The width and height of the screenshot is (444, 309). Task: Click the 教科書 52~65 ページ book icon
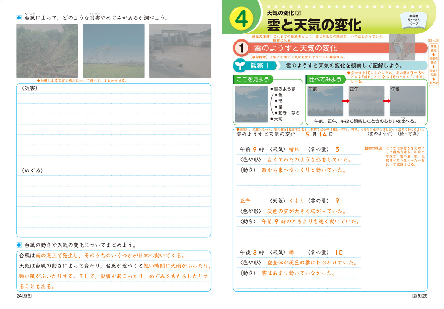tap(414, 21)
